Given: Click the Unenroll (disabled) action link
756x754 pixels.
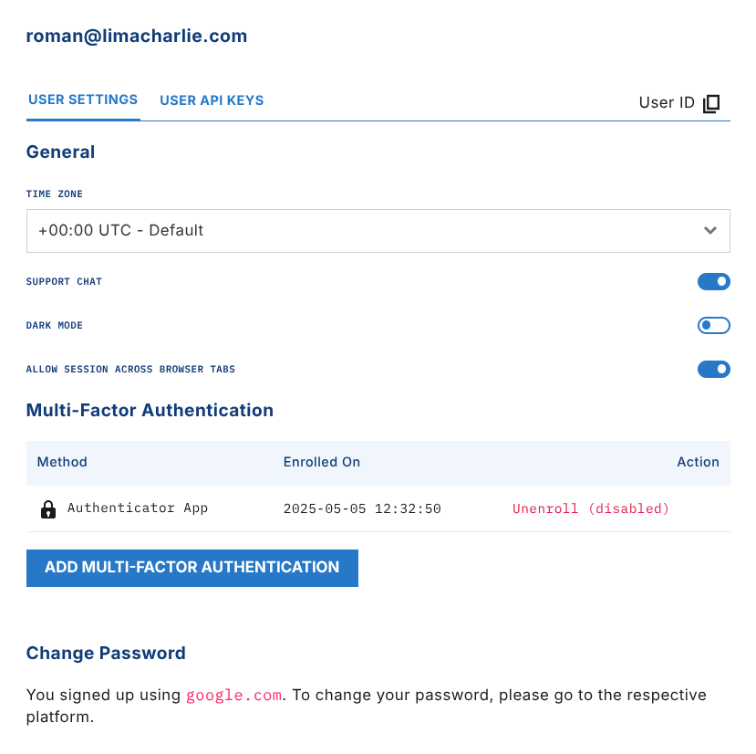Looking at the screenshot, I should click(590, 508).
